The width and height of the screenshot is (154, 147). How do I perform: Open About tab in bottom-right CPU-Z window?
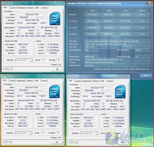(110, 81)
